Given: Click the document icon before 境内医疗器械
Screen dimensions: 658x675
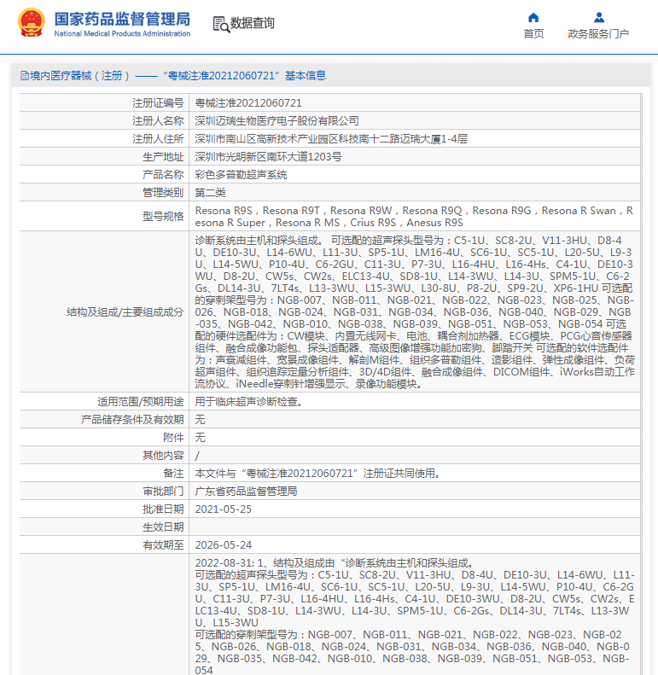Looking at the screenshot, I should (x=23, y=76).
